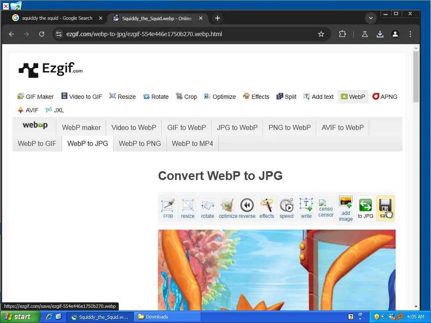Image resolution: width=431 pixels, height=323 pixels.
Task: Open Resize in the top navigation
Action: tap(122, 97)
